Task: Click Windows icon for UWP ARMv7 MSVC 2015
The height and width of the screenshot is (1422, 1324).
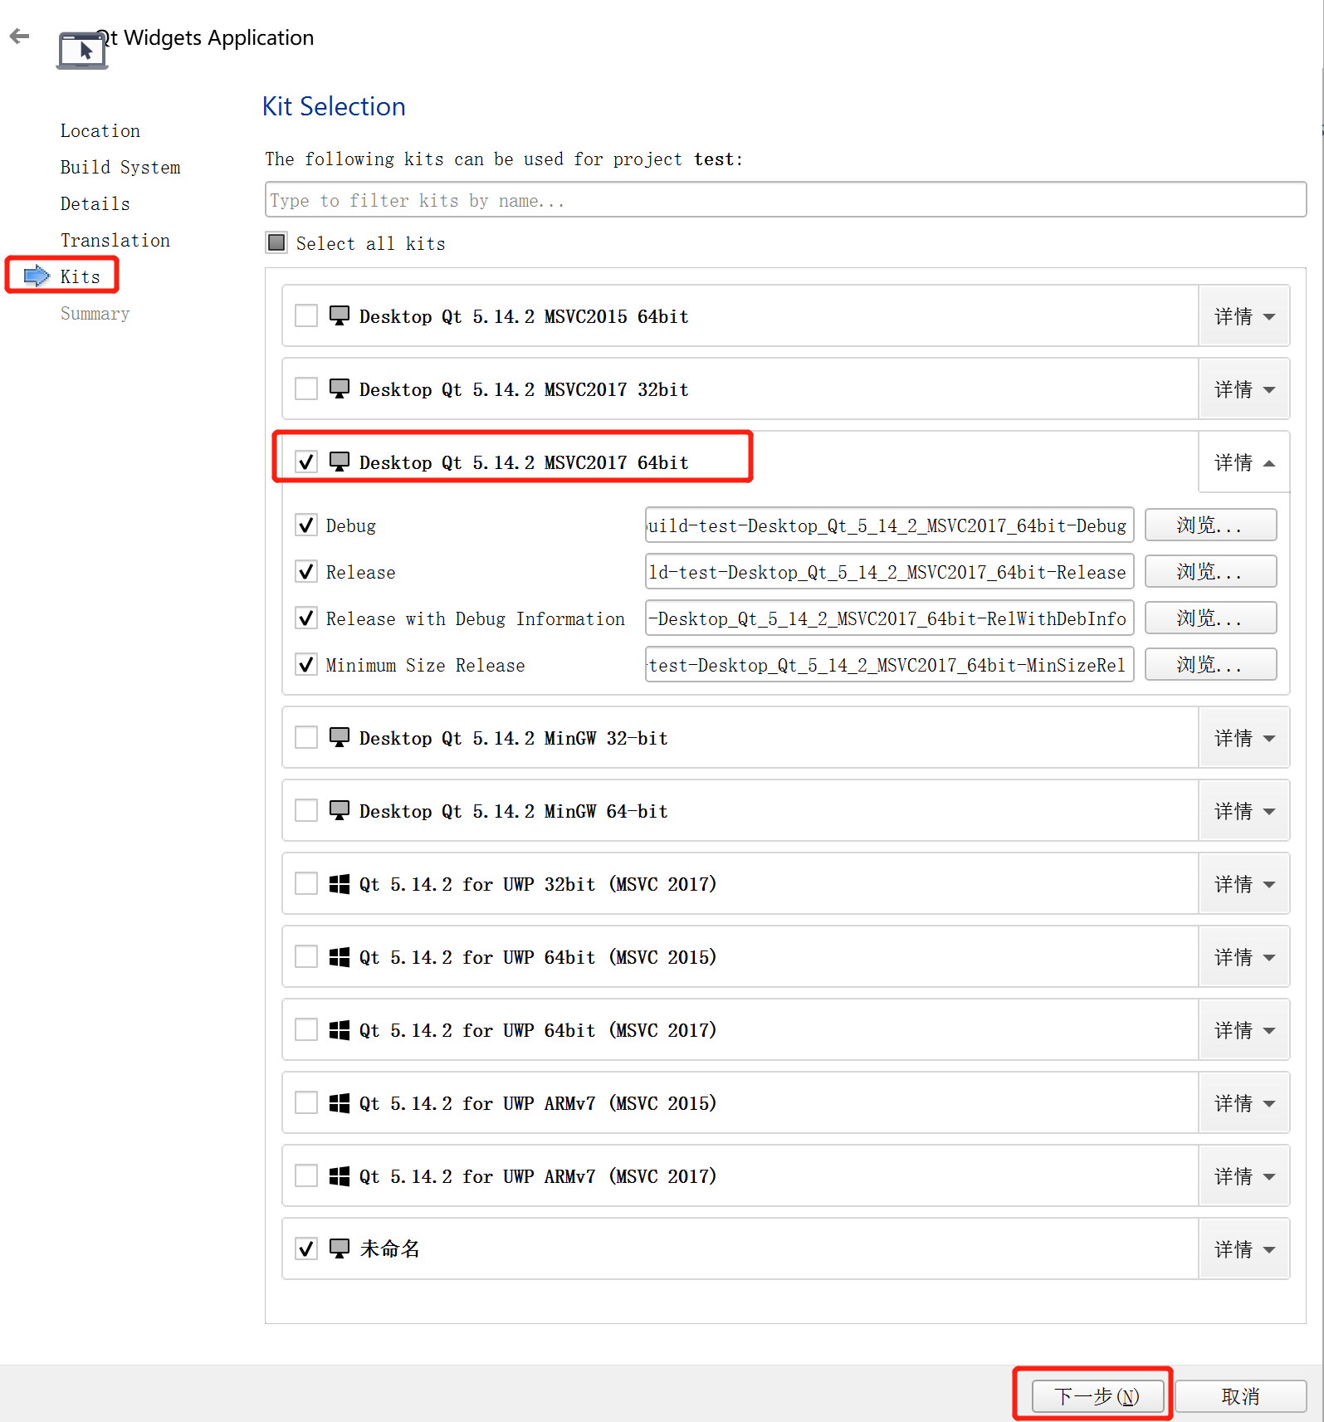Action: pyautogui.click(x=340, y=1103)
